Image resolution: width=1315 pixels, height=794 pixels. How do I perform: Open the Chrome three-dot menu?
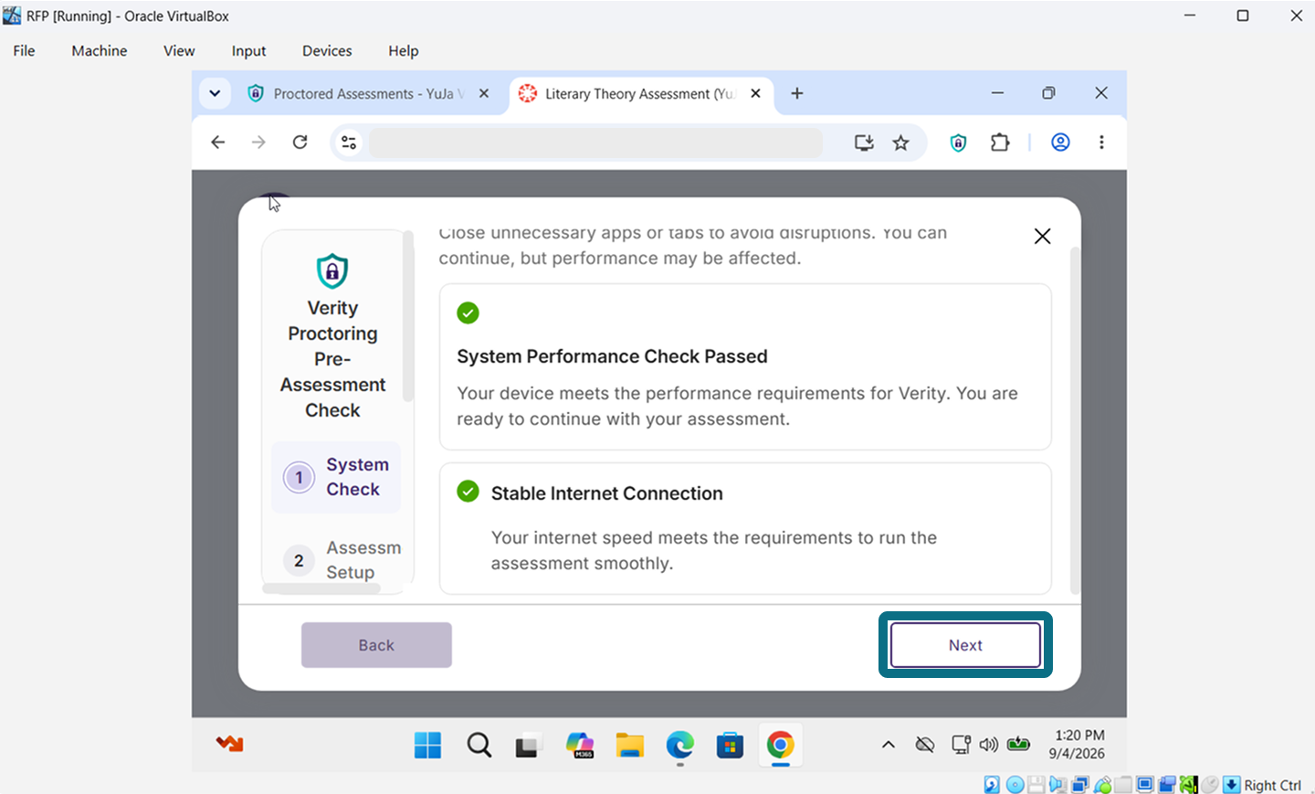tap(1101, 142)
